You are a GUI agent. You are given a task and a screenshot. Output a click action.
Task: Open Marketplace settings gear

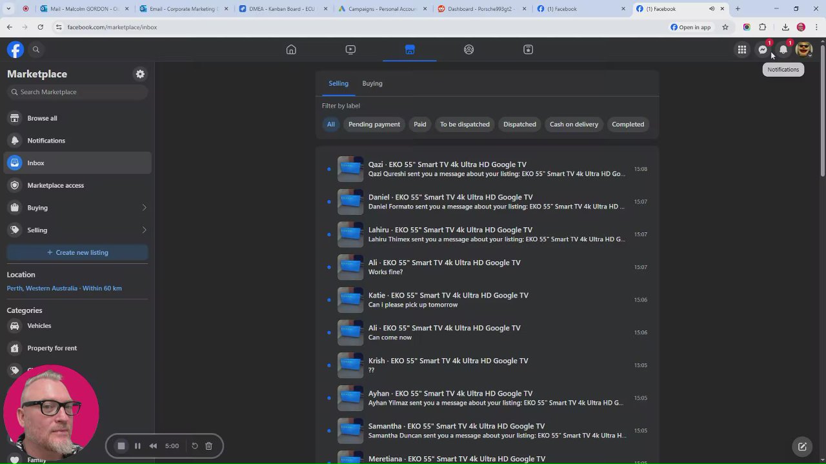pyautogui.click(x=140, y=74)
